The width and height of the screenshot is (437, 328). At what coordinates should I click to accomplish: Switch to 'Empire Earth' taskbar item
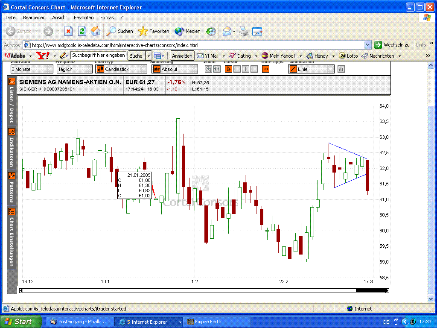(216, 322)
